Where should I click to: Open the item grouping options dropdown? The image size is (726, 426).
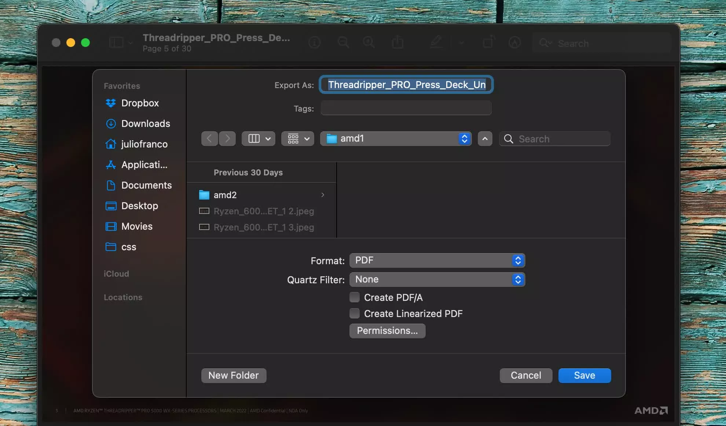point(297,139)
